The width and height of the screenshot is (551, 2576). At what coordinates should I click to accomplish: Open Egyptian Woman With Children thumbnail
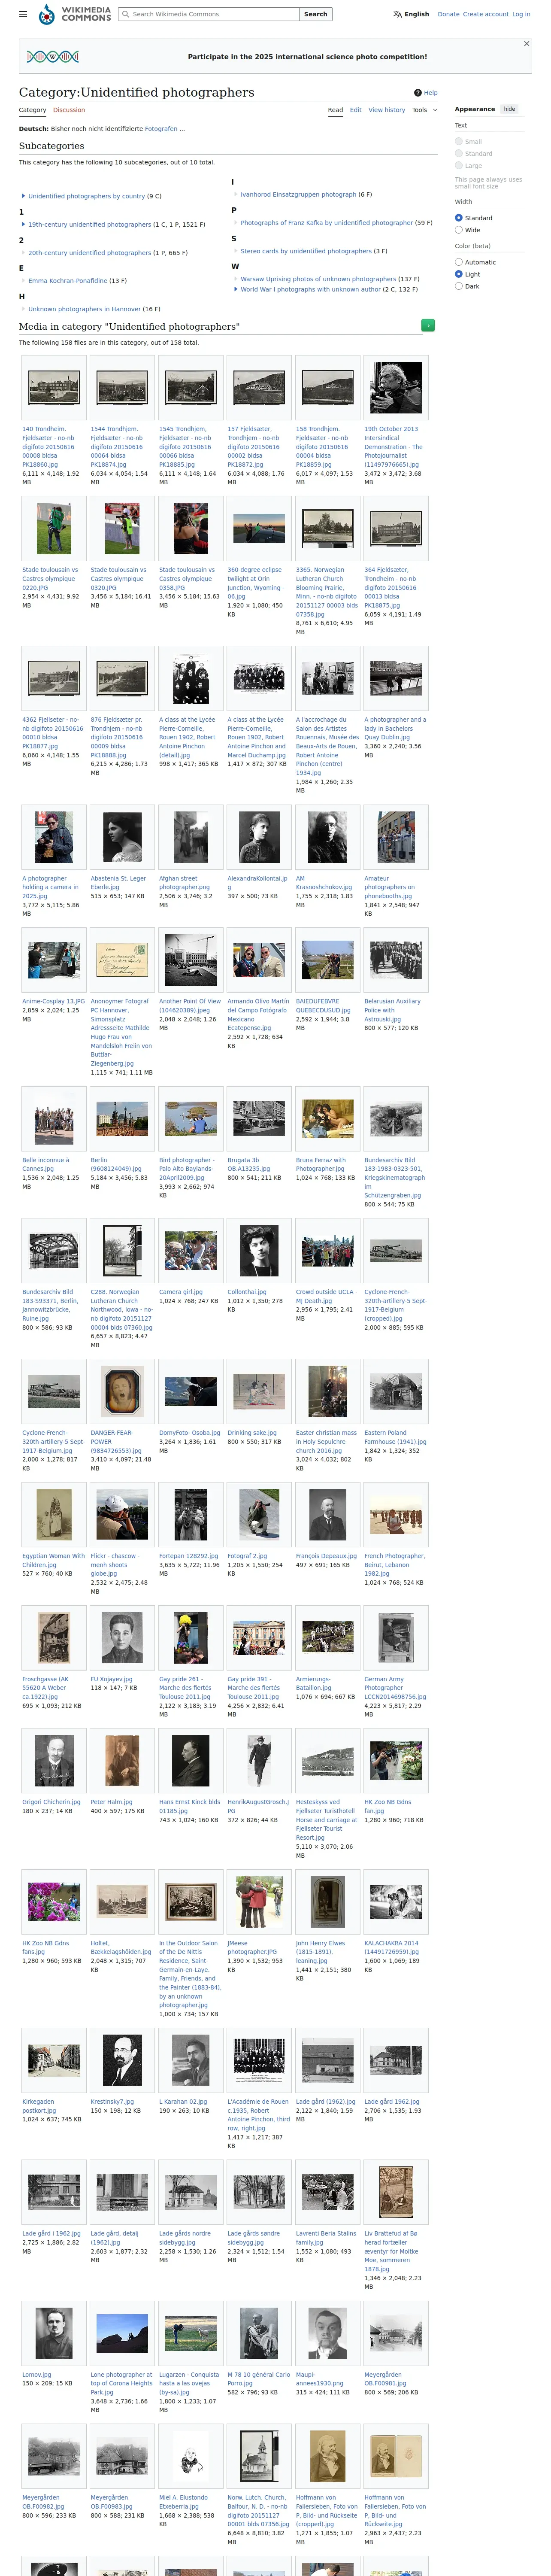click(x=54, y=1514)
